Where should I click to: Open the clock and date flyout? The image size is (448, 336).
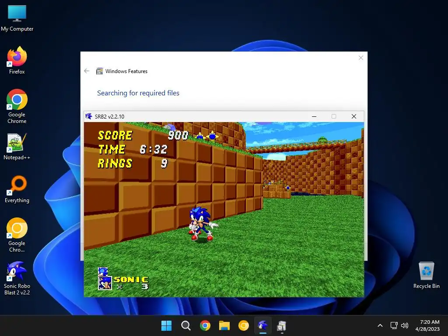click(x=427, y=325)
